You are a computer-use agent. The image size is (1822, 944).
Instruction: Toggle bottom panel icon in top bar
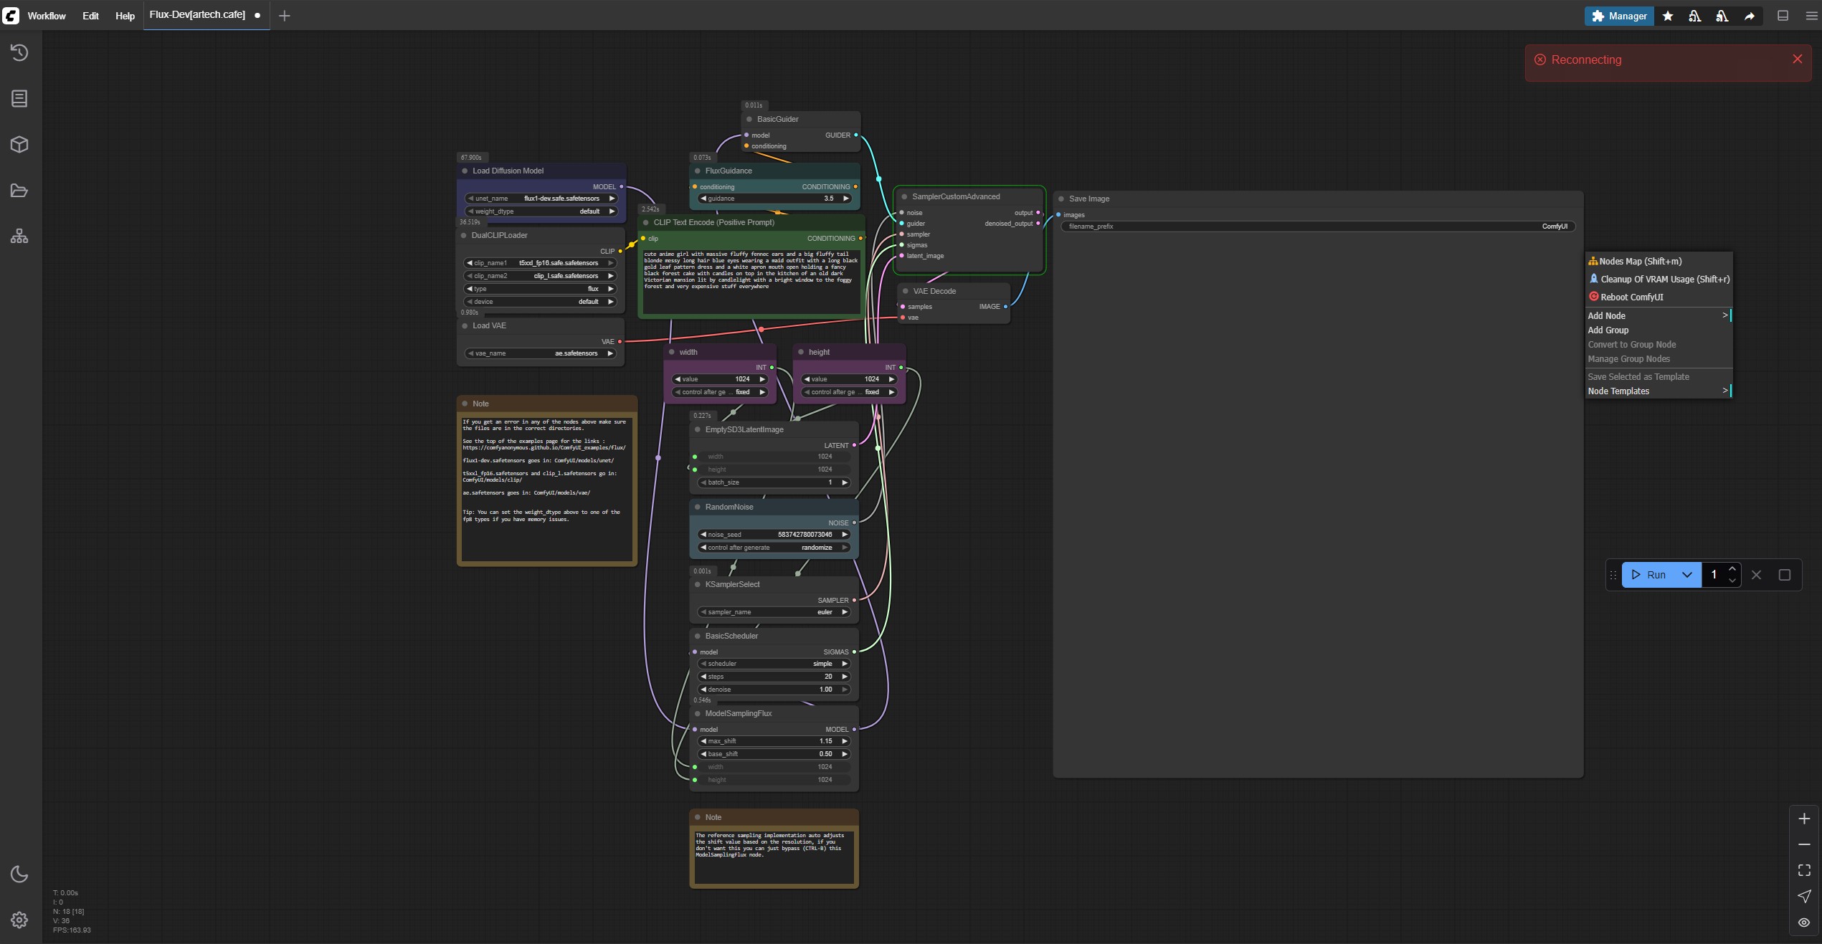(x=1783, y=16)
